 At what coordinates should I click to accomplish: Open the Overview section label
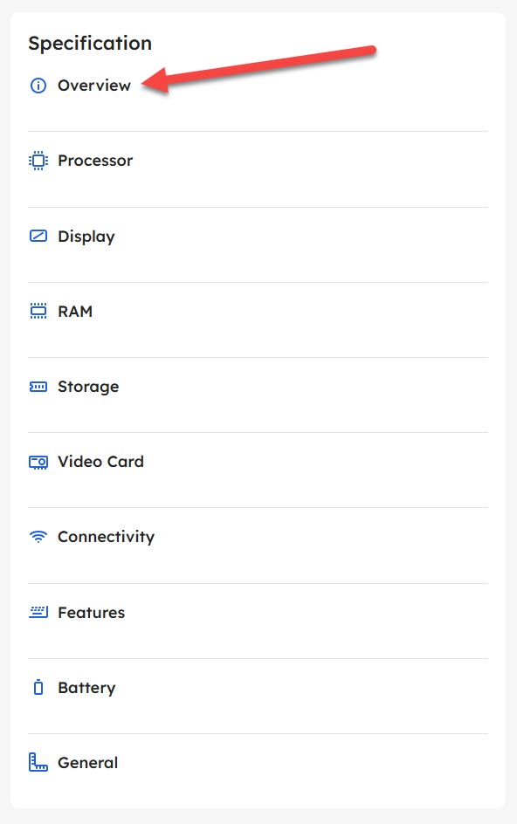tap(94, 86)
